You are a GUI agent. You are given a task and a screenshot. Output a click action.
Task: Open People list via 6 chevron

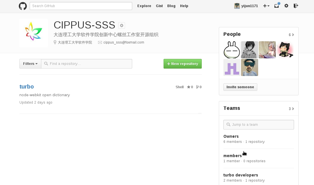(291, 35)
